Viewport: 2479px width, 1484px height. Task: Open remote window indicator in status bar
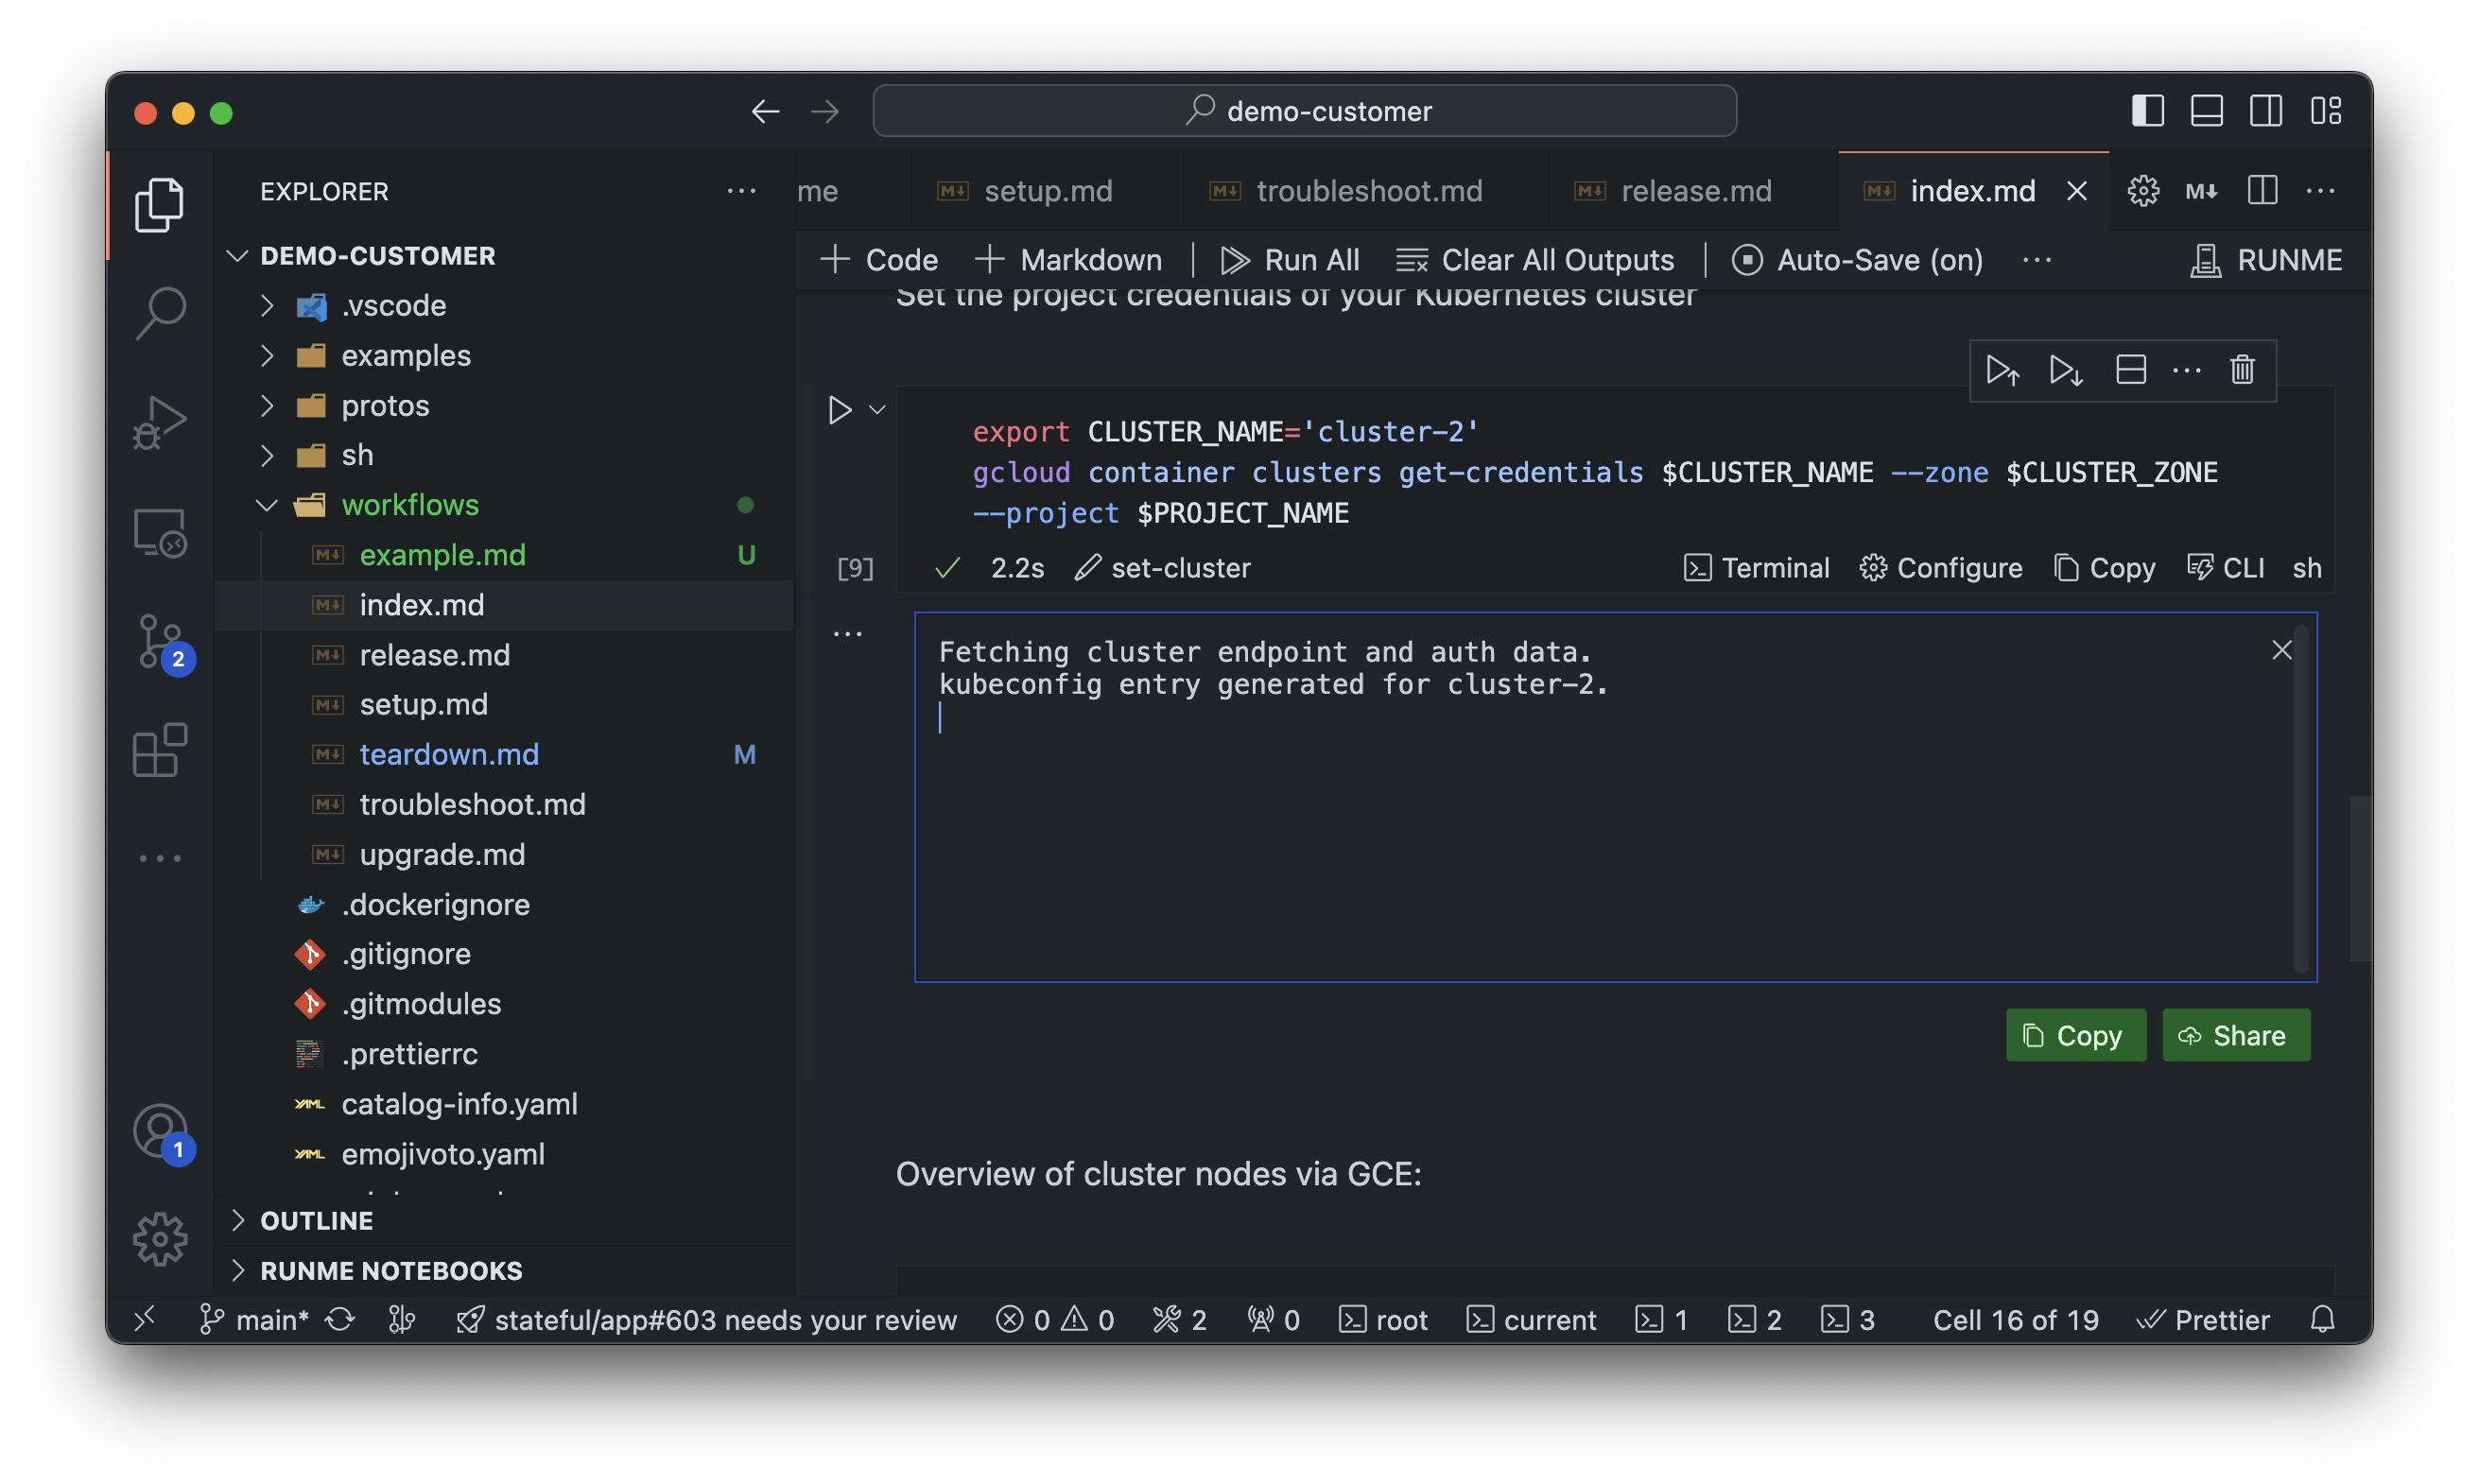coord(145,1320)
